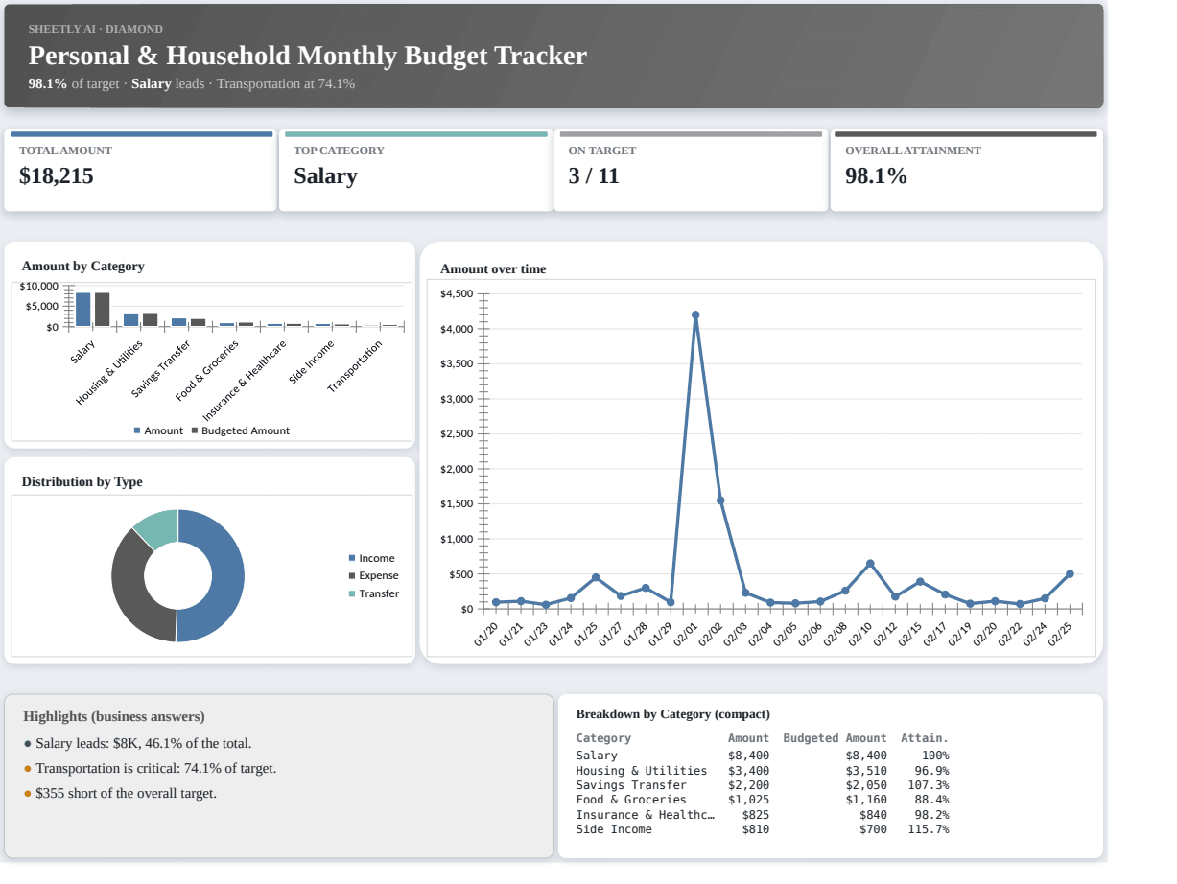
Task: Click the Distribution by Type chart title
Action: pos(82,481)
